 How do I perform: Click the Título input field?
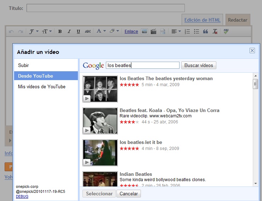point(106,8)
